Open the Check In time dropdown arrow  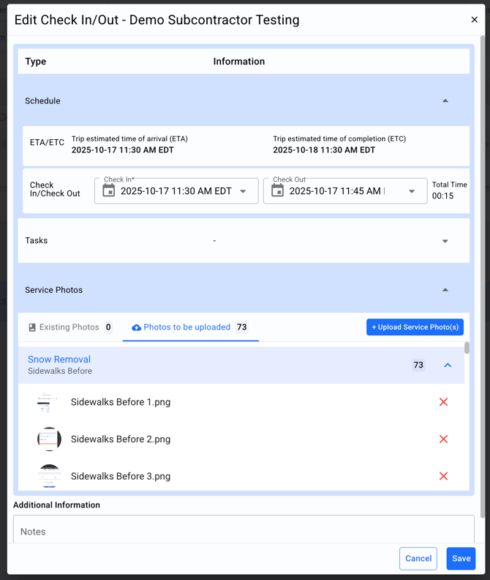coord(244,191)
